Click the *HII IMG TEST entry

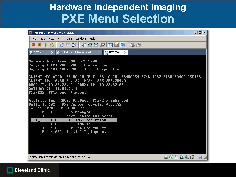69,124
